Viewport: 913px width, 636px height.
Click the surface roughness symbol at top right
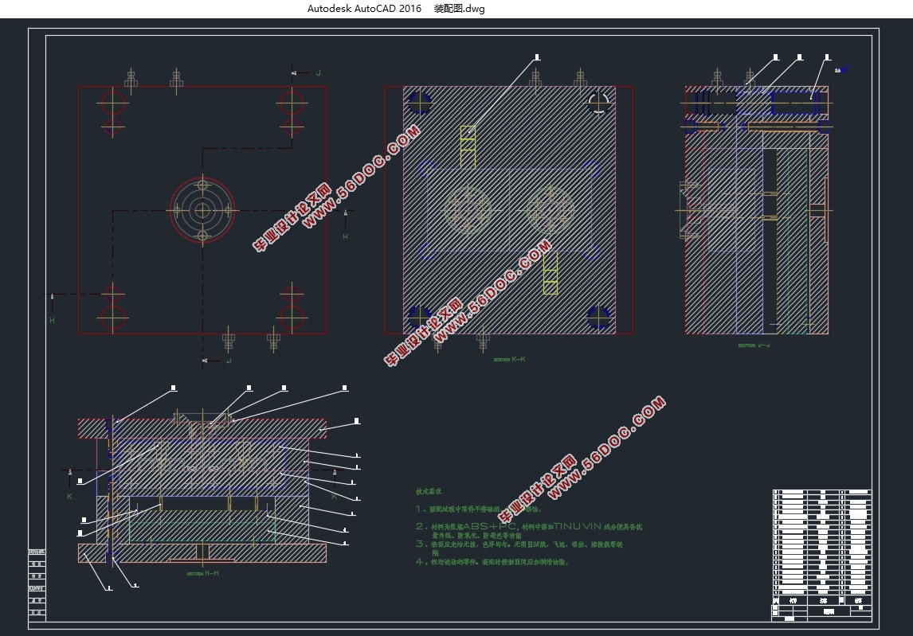[x=841, y=69]
